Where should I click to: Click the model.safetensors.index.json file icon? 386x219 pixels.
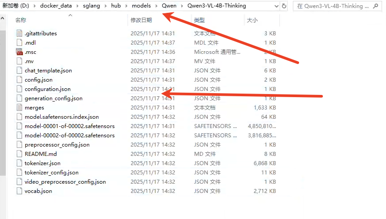pos(19,117)
